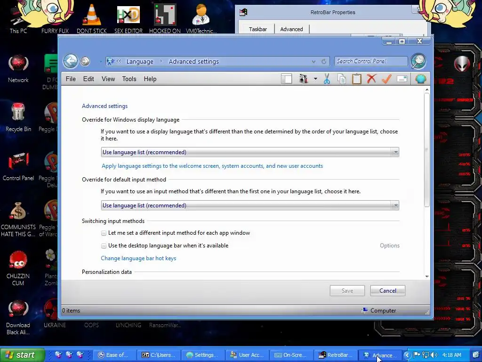Open the File menu
This screenshot has height=362, width=482.
point(71,79)
